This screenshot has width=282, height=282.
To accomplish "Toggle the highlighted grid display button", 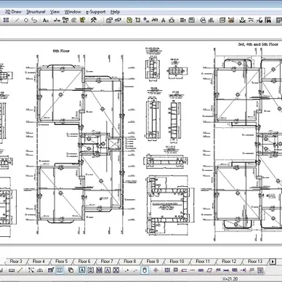I will pyautogui.click(x=60, y=270).
